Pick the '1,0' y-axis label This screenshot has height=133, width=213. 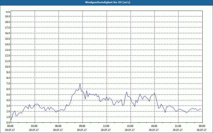point(8,117)
